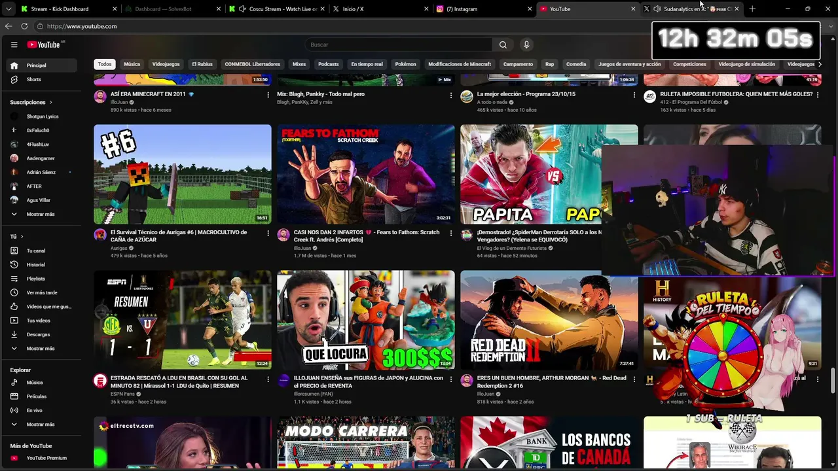Select the 'Modificaciones de Minecraft' filter chip
The height and width of the screenshot is (471, 838).
pyautogui.click(x=460, y=64)
